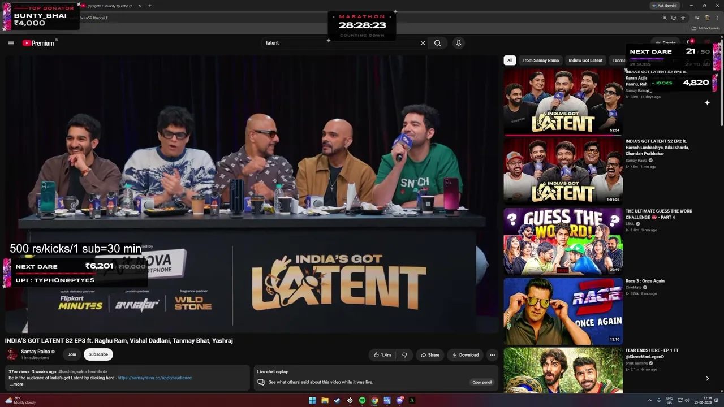Close the current browser tab
This screenshot has height=407, width=724.
point(140,6)
